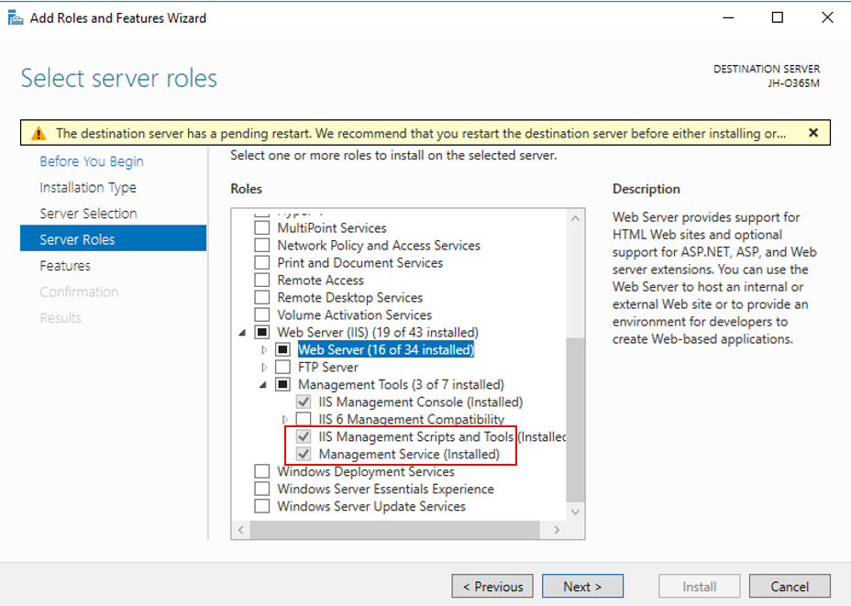Select Web Server (16 of 34 installed) row

pos(386,349)
